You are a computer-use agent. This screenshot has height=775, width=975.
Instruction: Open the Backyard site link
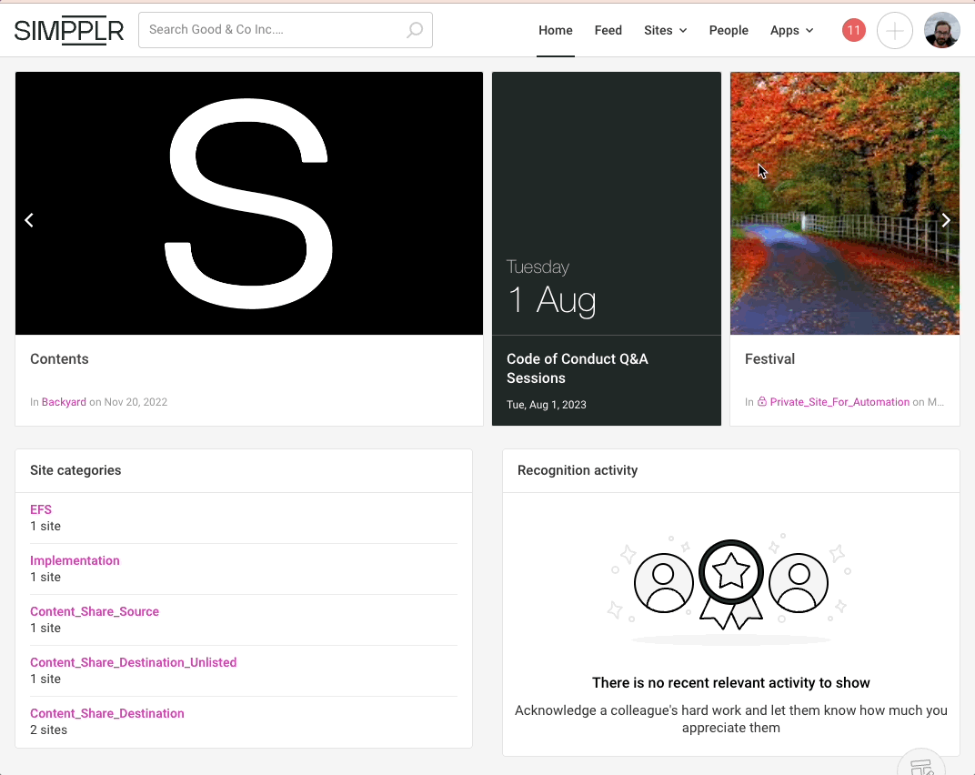(x=64, y=402)
